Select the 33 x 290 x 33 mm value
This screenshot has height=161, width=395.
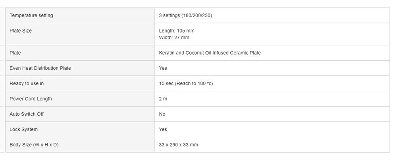(178, 145)
